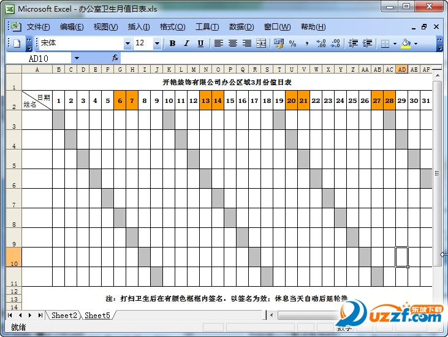
Task: Restore the workbook document window
Action: point(424,27)
